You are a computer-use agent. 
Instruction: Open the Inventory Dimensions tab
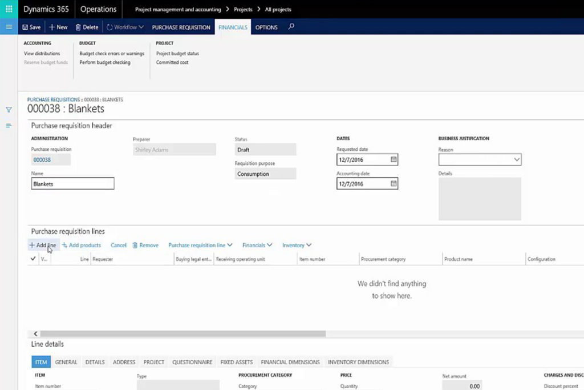[x=358, y=362]
